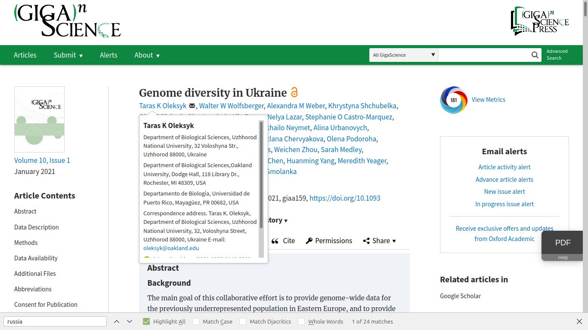Click the search text input field
This screenshot has height=330, width=588.
click(x=484, y=55)
